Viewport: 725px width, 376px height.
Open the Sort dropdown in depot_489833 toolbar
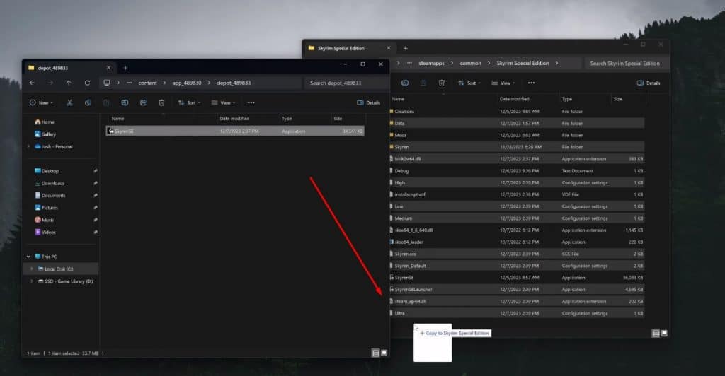pos(190,102)
